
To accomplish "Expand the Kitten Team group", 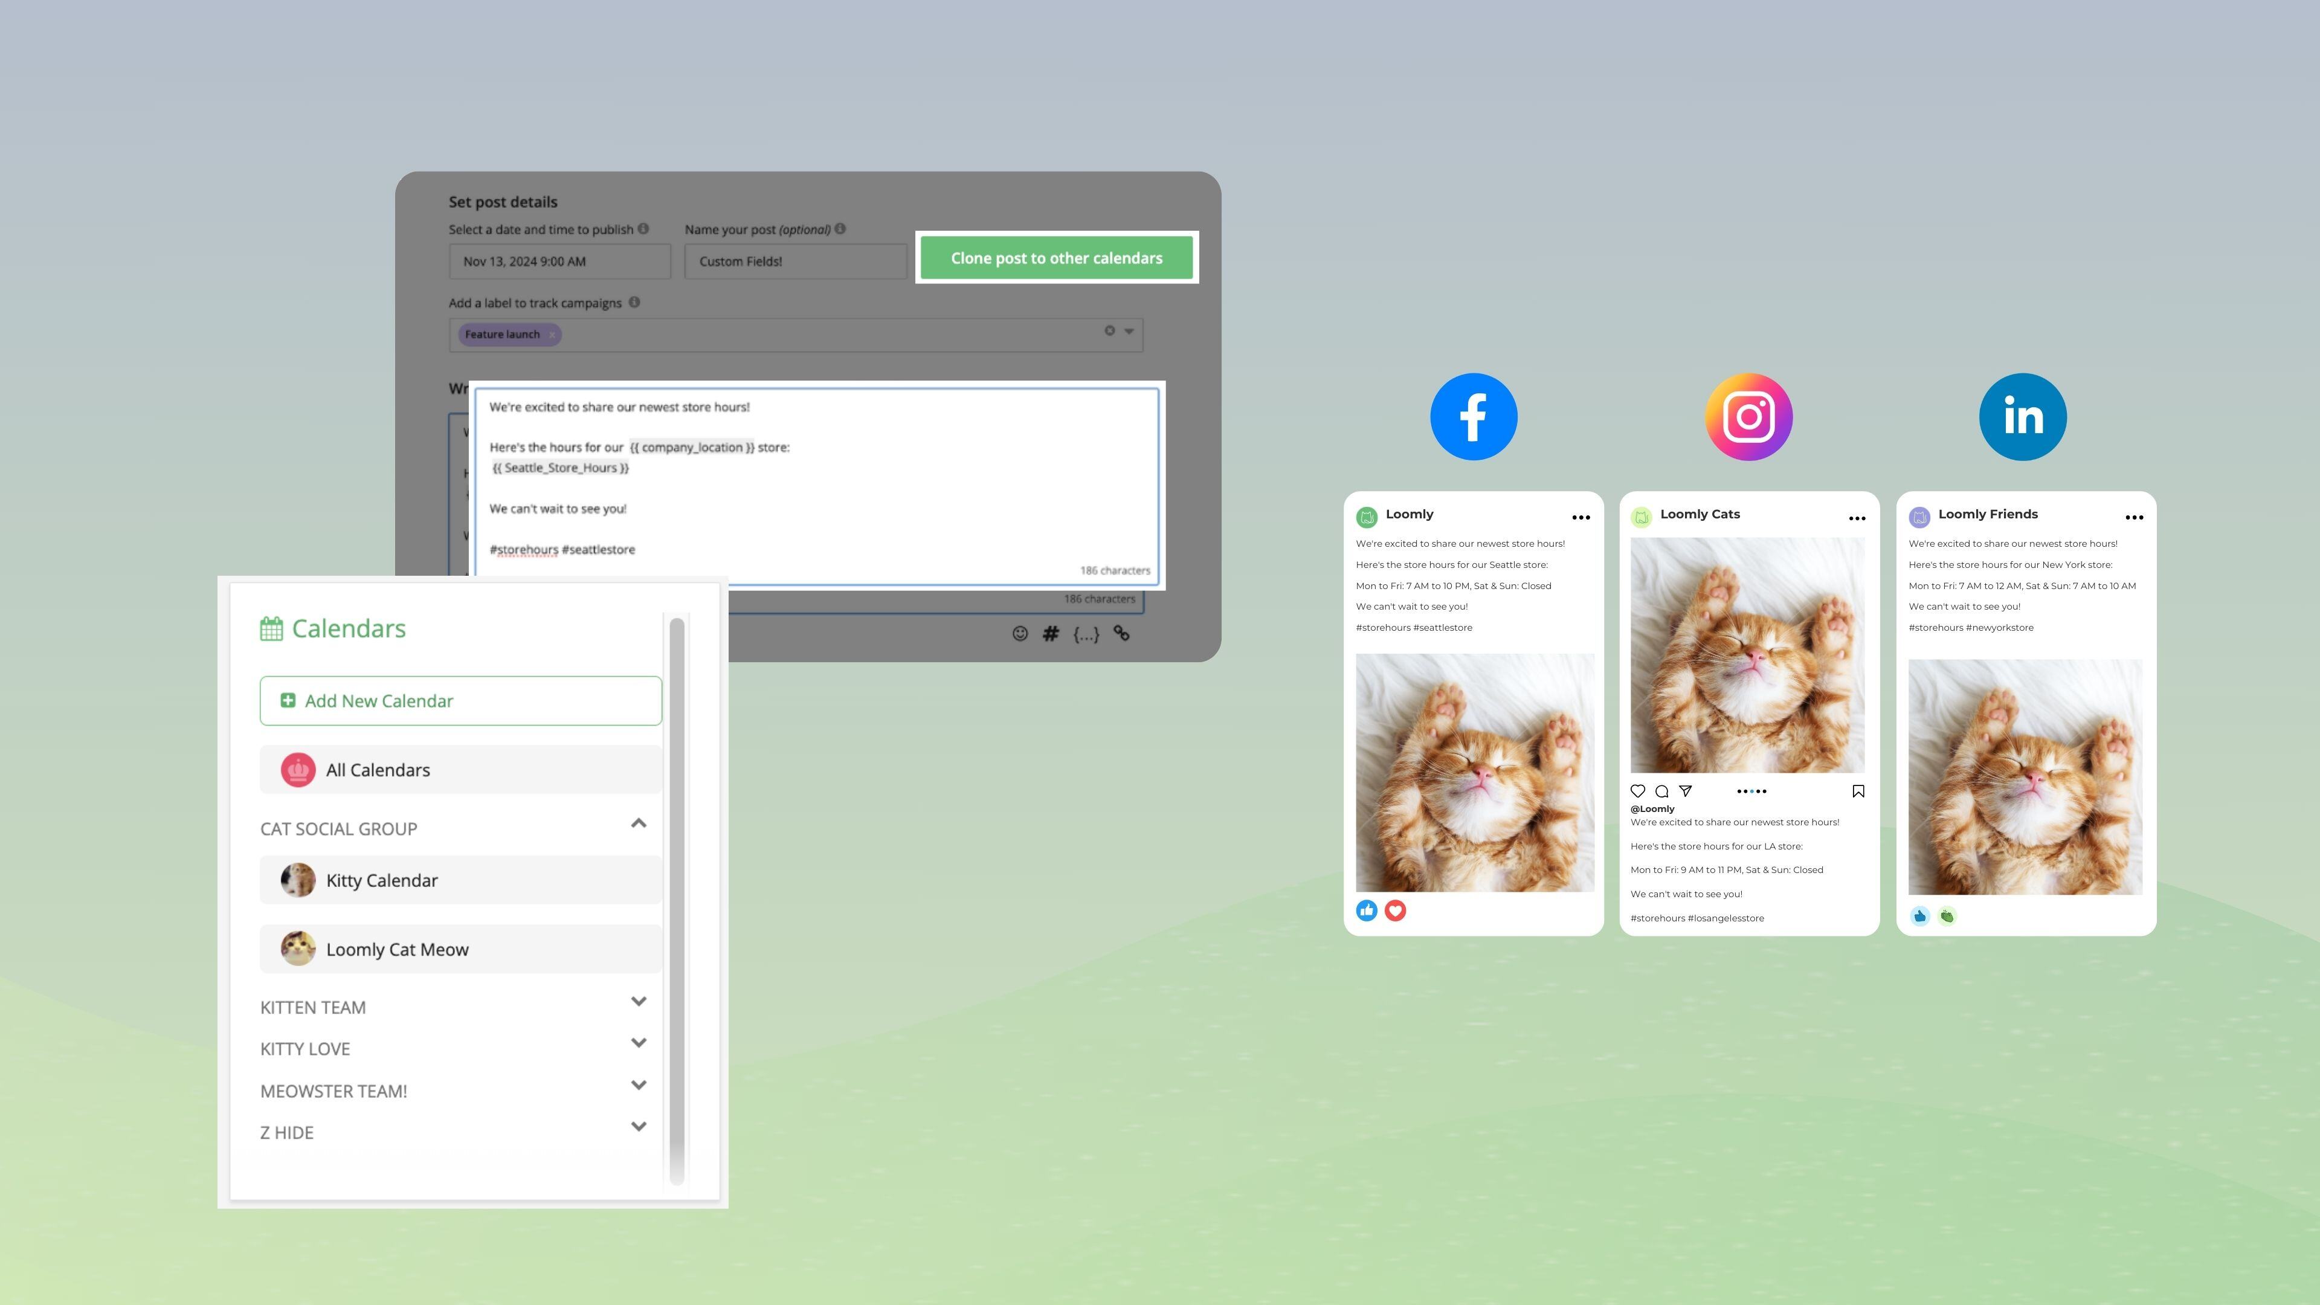I will [x=639, y=1002].
